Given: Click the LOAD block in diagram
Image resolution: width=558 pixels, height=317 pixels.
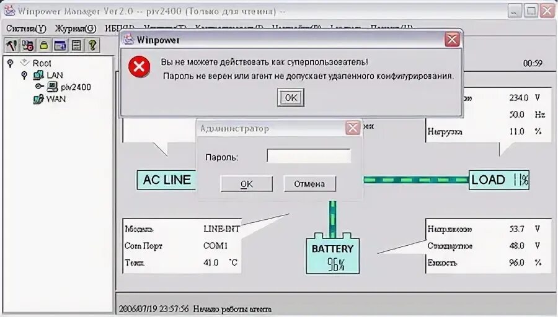Looking at the screenshot, I should (x=499, y=180).
